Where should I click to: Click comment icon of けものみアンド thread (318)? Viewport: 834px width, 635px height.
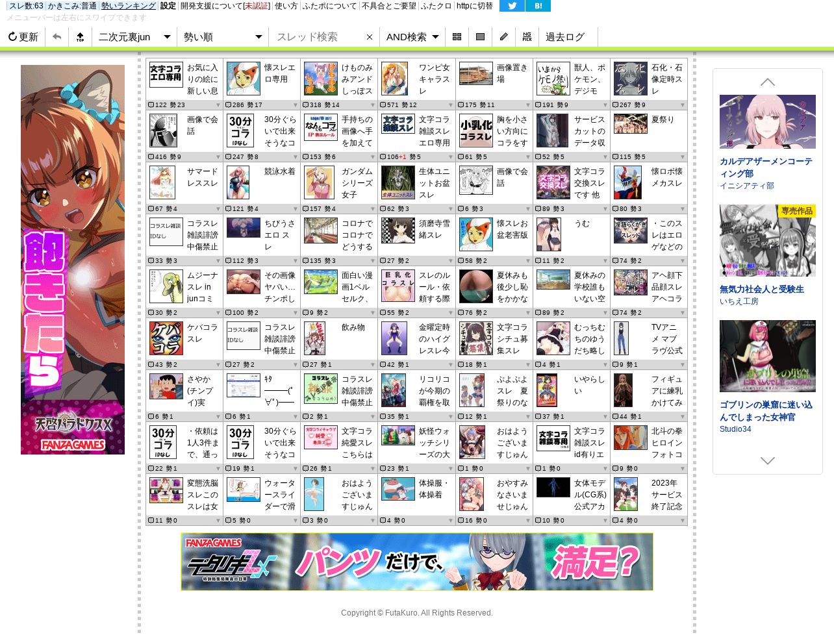(306, 105)
